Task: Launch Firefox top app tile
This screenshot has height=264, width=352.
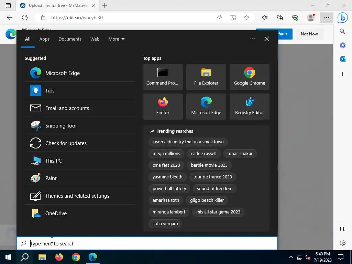Action: [x=163, y=107]
